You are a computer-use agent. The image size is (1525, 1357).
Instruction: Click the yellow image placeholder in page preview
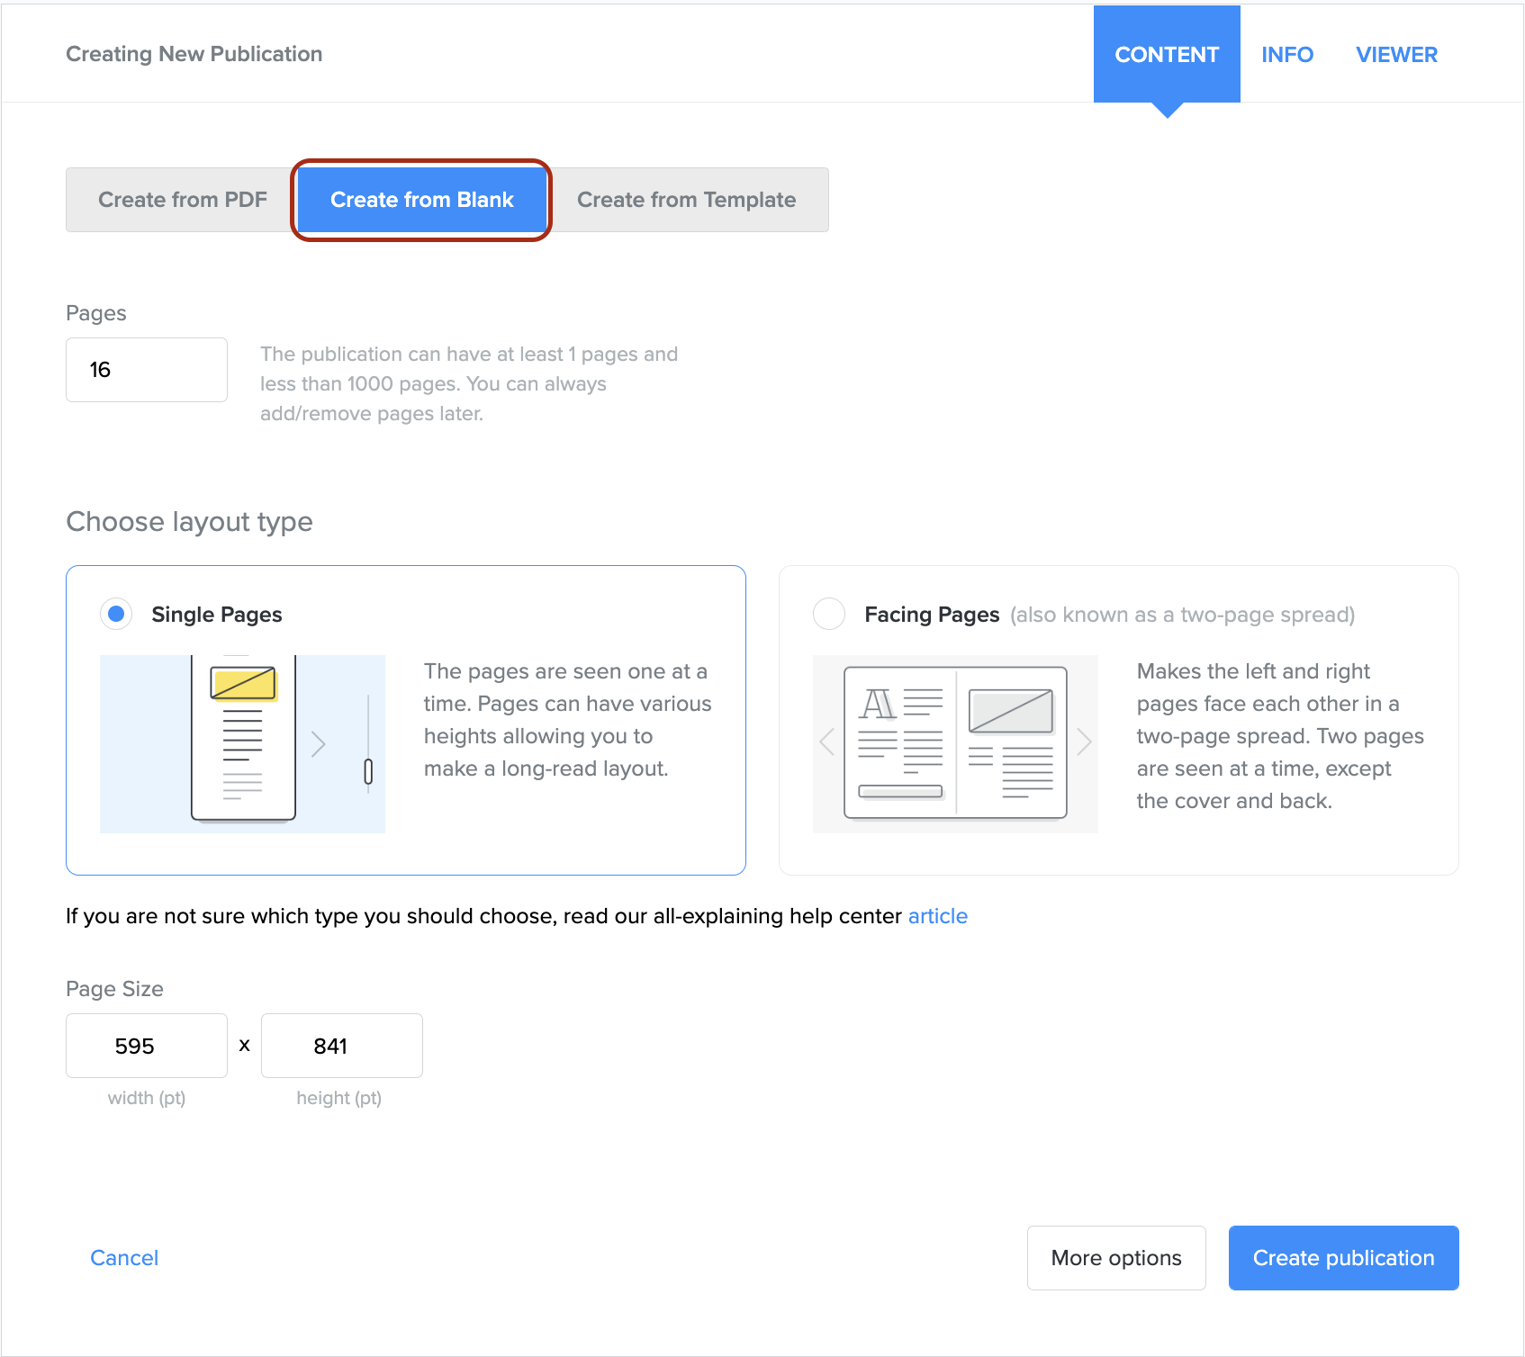[x=243, y=683]
